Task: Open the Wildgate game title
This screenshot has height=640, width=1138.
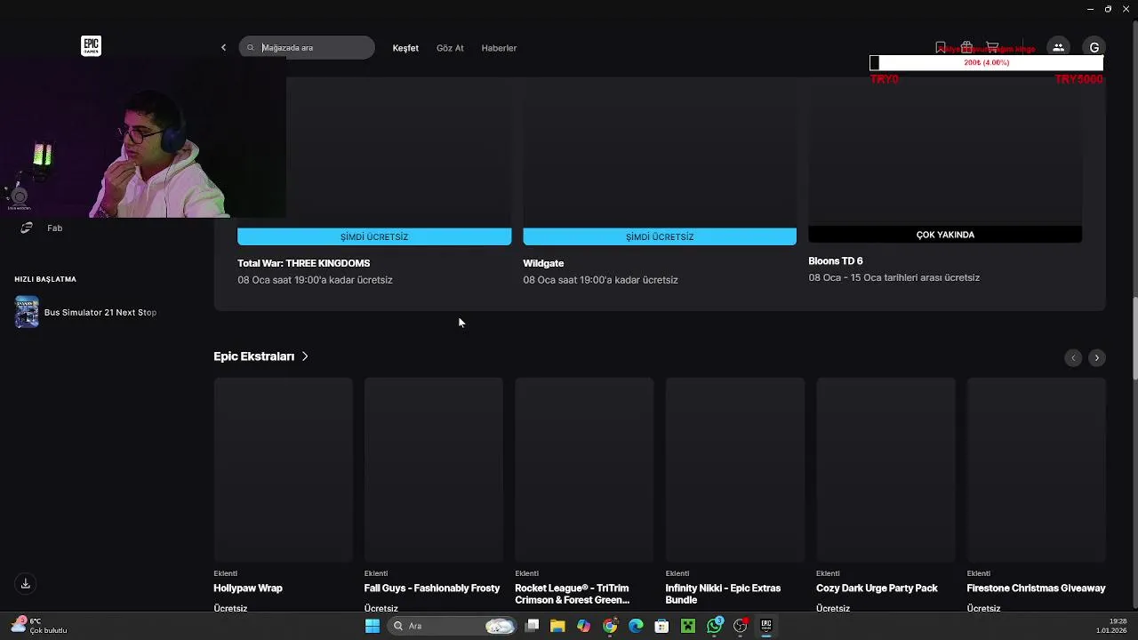Action: click(x=543, y=263)
